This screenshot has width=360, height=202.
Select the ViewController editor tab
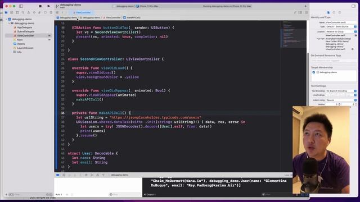click(82, 12)
